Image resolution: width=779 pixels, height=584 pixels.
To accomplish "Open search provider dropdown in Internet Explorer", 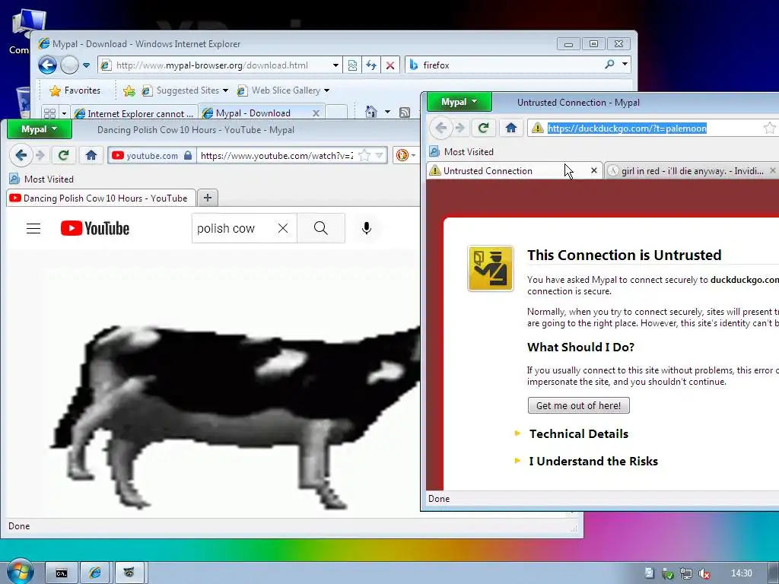I will coord(625,65).
